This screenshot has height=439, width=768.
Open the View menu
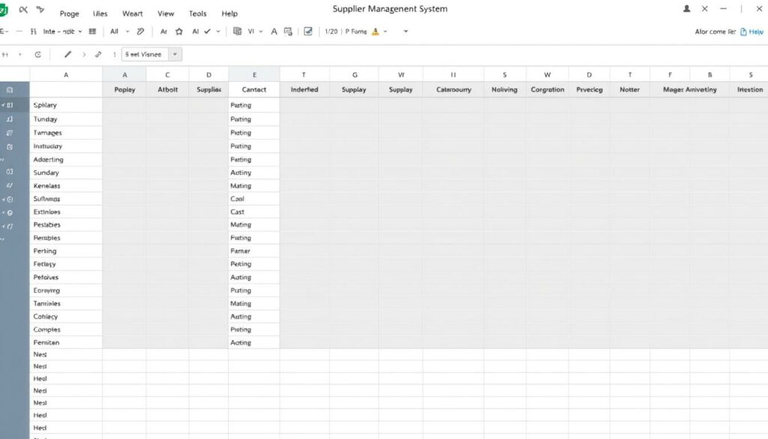pos(166,14)
